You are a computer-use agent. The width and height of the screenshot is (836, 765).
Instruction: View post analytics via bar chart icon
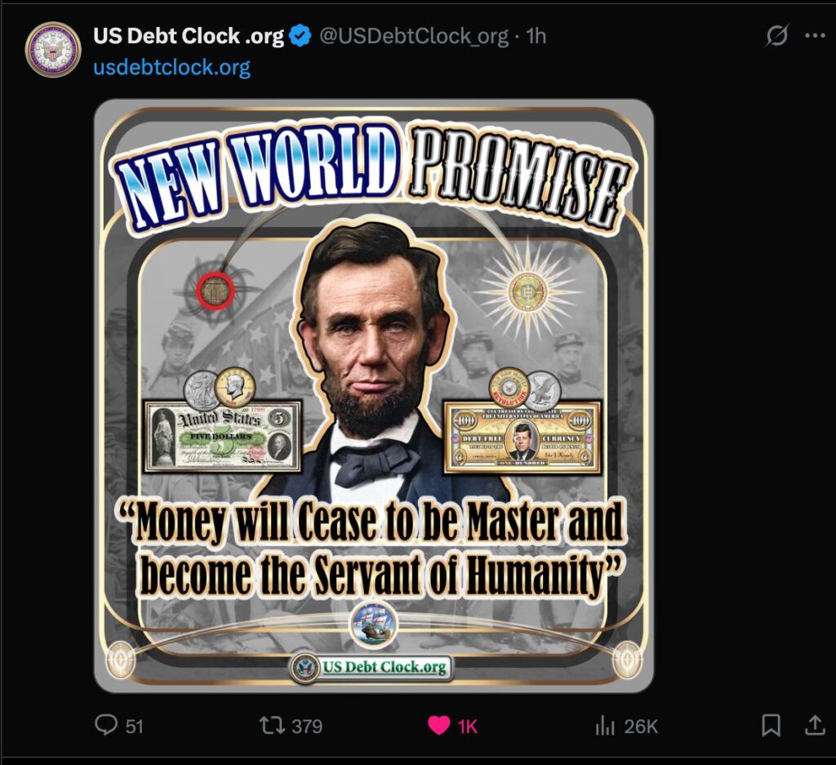point(605,725)
